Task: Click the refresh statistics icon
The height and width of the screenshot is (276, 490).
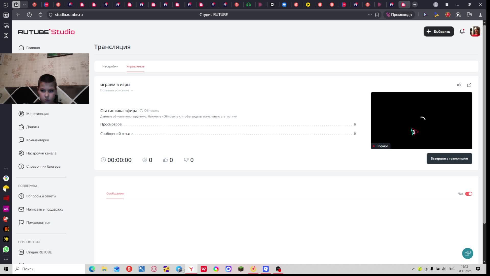Action: 141,111
